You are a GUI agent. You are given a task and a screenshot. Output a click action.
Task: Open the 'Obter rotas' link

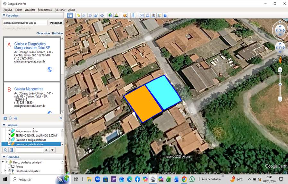pos(43,33)
